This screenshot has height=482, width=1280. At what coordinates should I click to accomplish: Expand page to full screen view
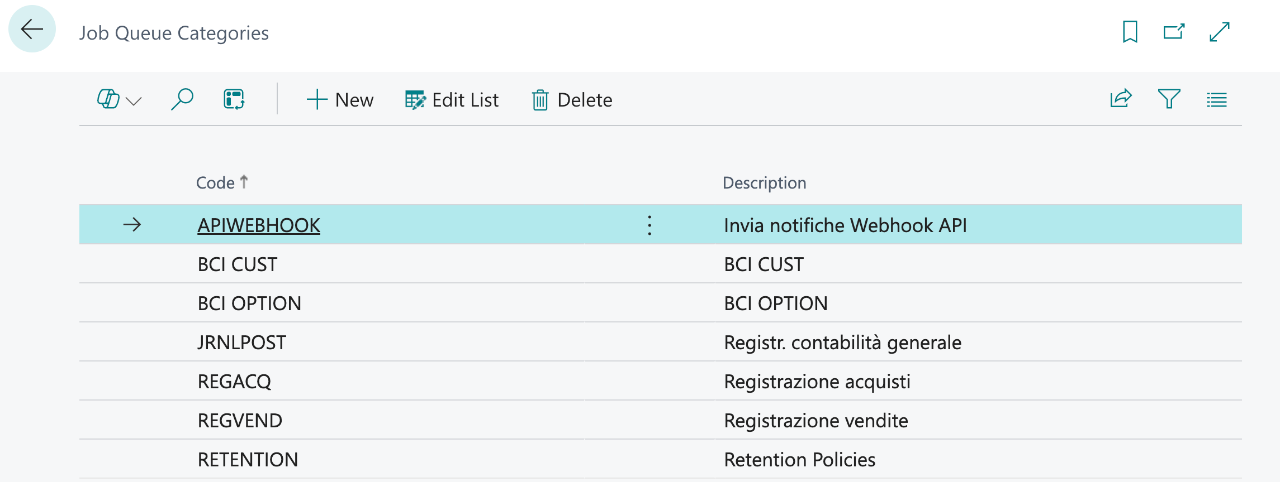(x=1219, y=32)
